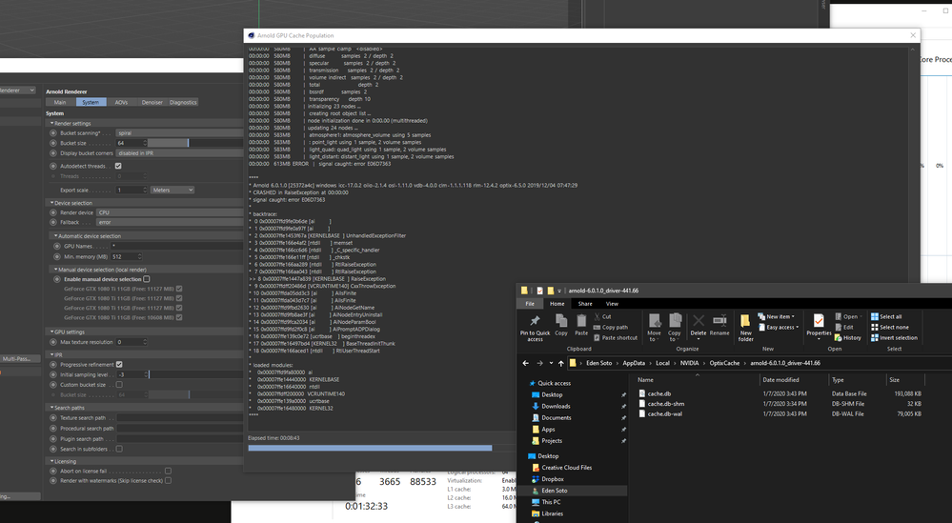Click the Min. memory (MB) field
Viewport: 952px width, 523px height.
pyautogui.click(x=127, y=256)
